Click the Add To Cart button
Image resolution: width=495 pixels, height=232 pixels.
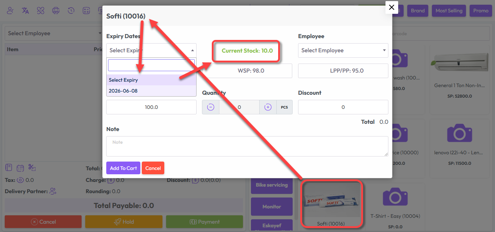point(123,168)
